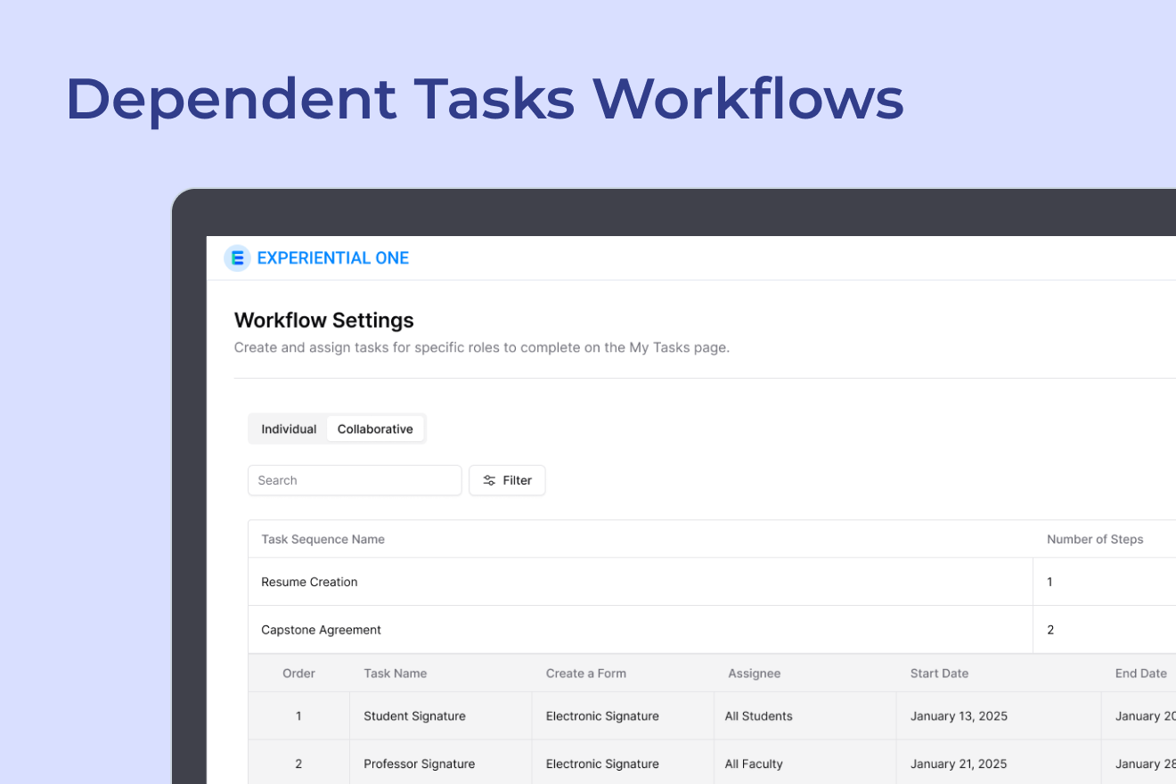Viewport: 1176px width, 784px height.
Task: Click the Assignee column header
Action: [x=755, y=674]
